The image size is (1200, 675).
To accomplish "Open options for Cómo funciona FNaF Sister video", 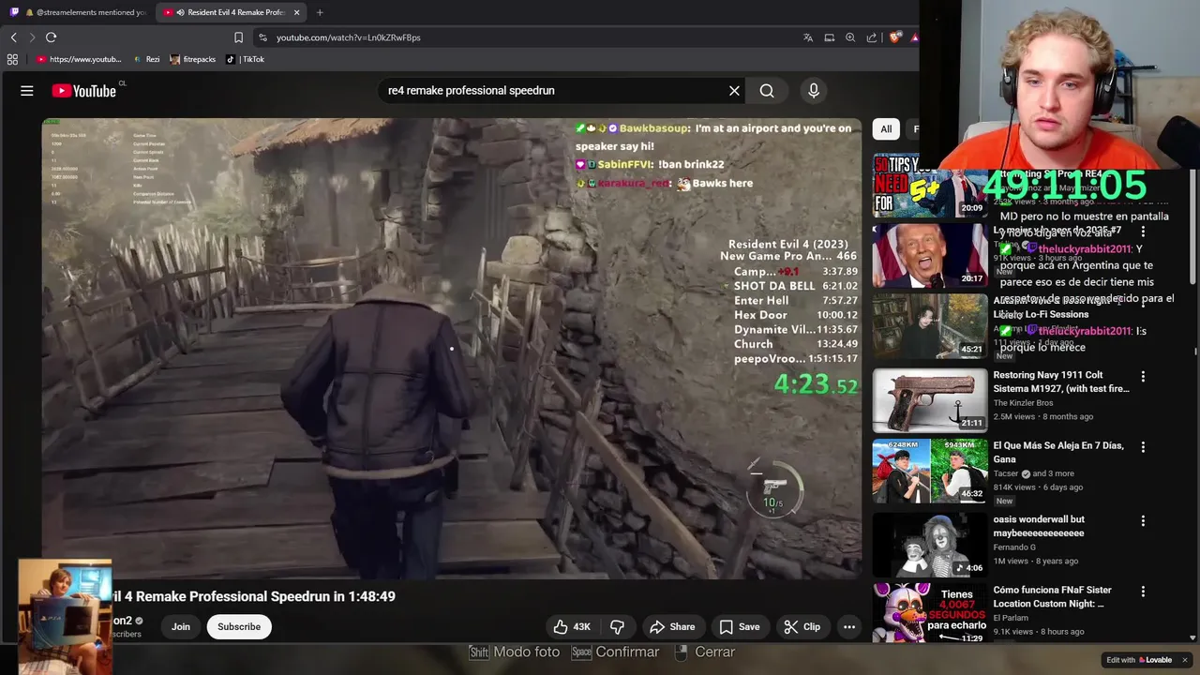I will (x=1143, y=592).
